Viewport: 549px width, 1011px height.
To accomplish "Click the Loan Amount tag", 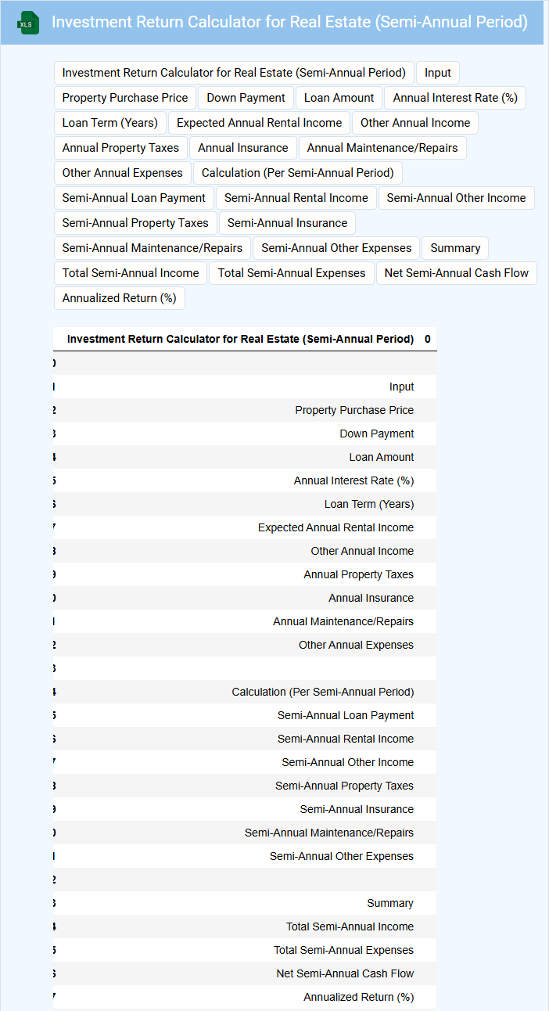I will (x=339, y=98).
